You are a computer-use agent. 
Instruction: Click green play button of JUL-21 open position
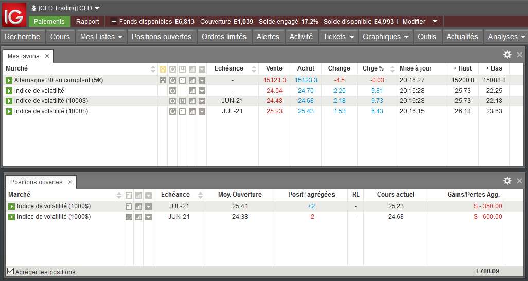(x=12, y=206)
